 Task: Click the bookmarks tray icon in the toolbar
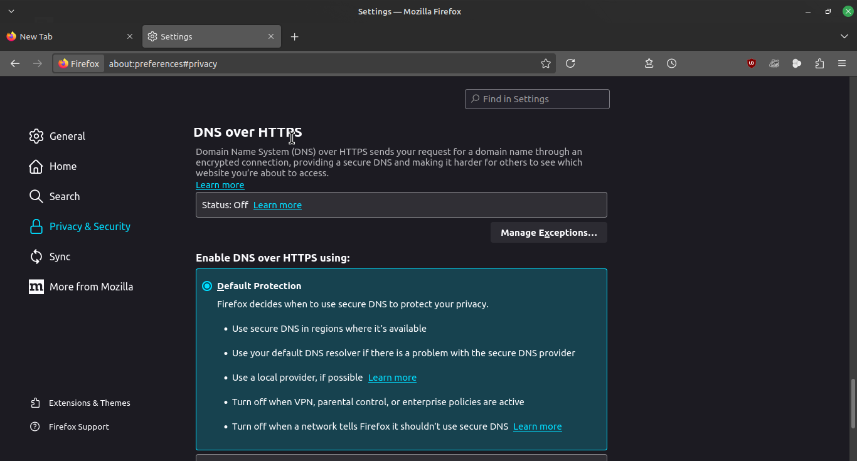(649, 63)
